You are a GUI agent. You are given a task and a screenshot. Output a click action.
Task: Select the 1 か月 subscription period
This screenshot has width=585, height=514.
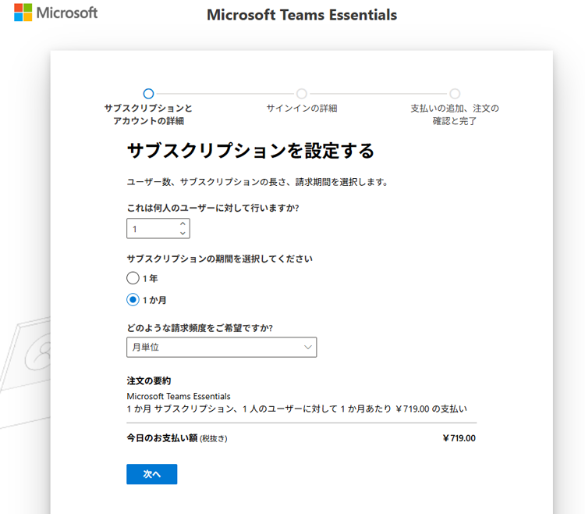click(x=133, y=300)
